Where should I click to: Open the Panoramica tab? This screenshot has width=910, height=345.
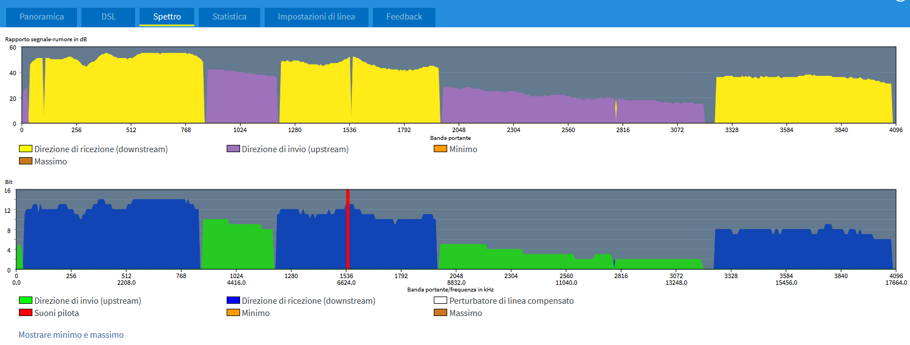(x=42, y=17)
